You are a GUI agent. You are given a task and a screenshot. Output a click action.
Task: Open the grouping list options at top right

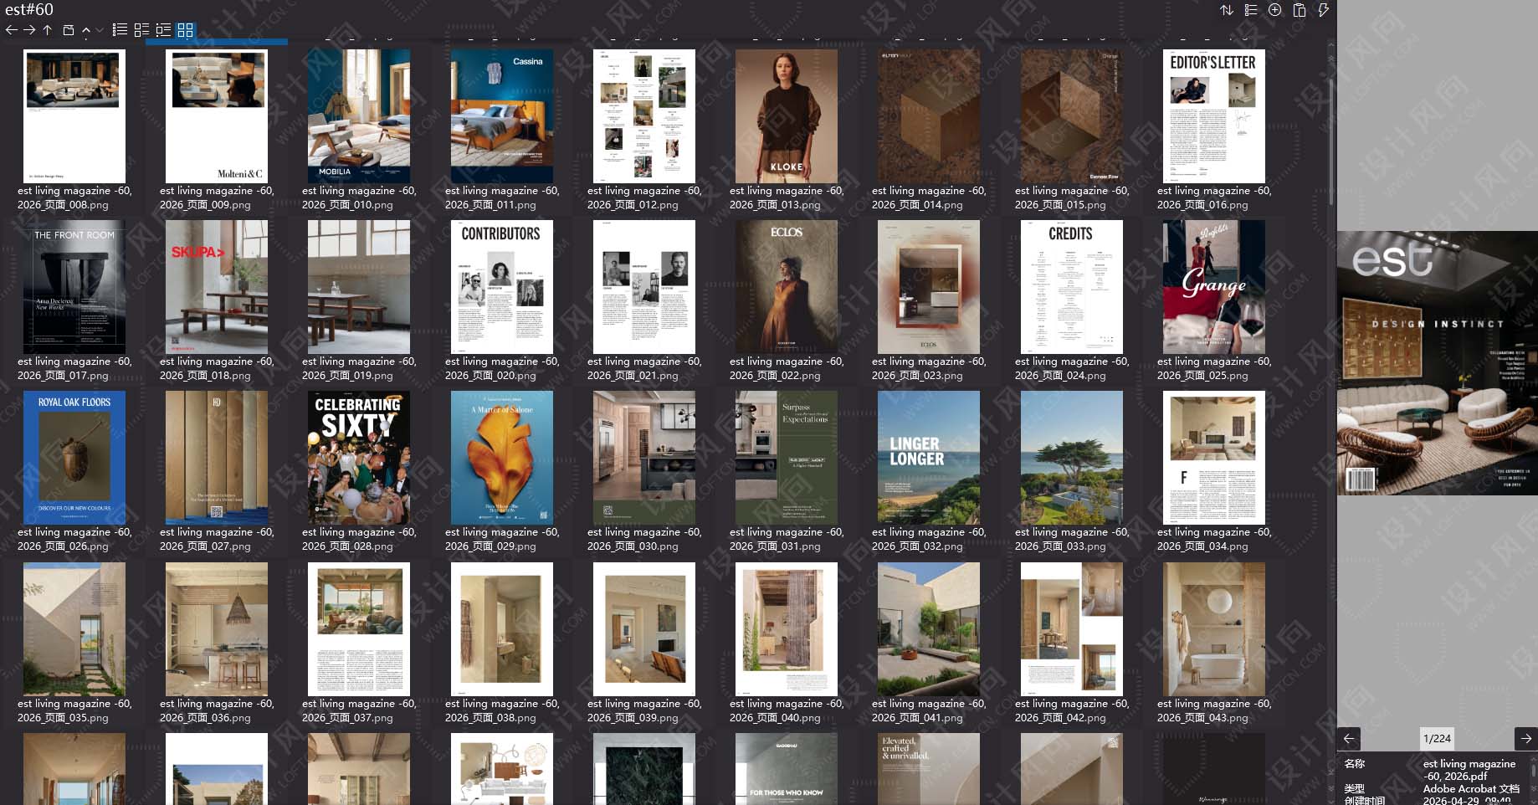click(1251, 10)
